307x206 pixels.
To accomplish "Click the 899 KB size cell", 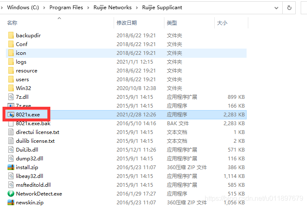I will (x=236, y=97).
